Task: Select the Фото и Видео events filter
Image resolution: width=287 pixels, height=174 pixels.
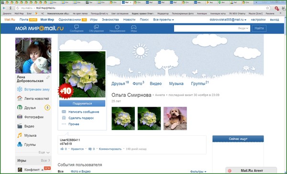Action: click(x=80, y=172)
